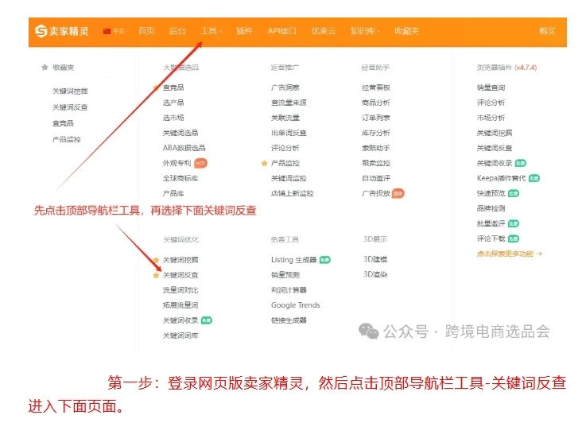This screenshot has width=586, height=446.
Task: Open 链接生成器 link
Action: click(x=289, y=320)
